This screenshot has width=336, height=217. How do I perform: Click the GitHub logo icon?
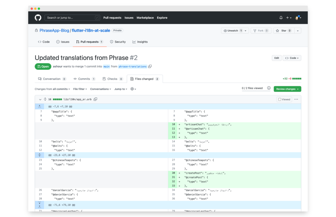click(38, 18)
